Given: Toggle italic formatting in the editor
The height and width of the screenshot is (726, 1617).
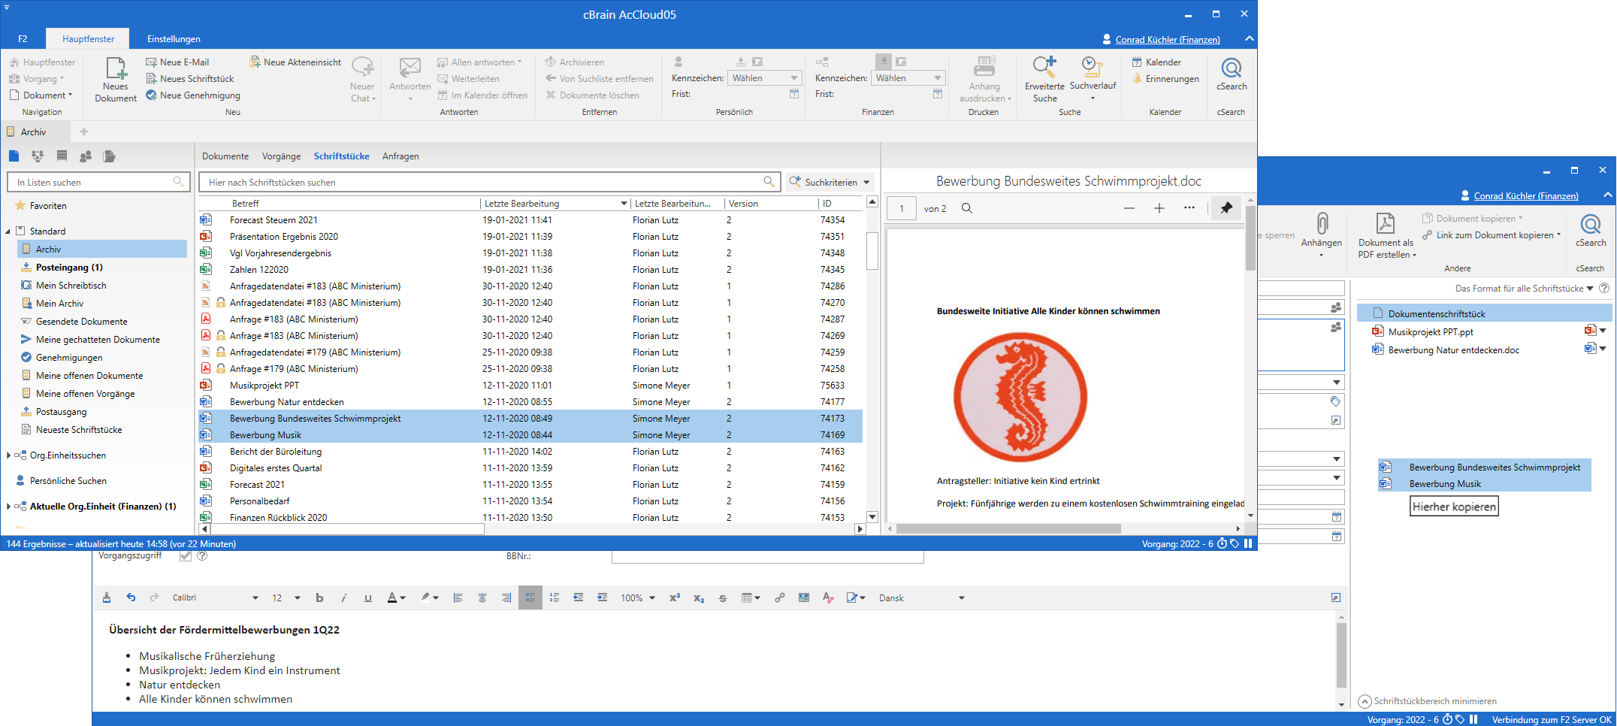Looking at the screenshot, I should click(x=343, y=597).
